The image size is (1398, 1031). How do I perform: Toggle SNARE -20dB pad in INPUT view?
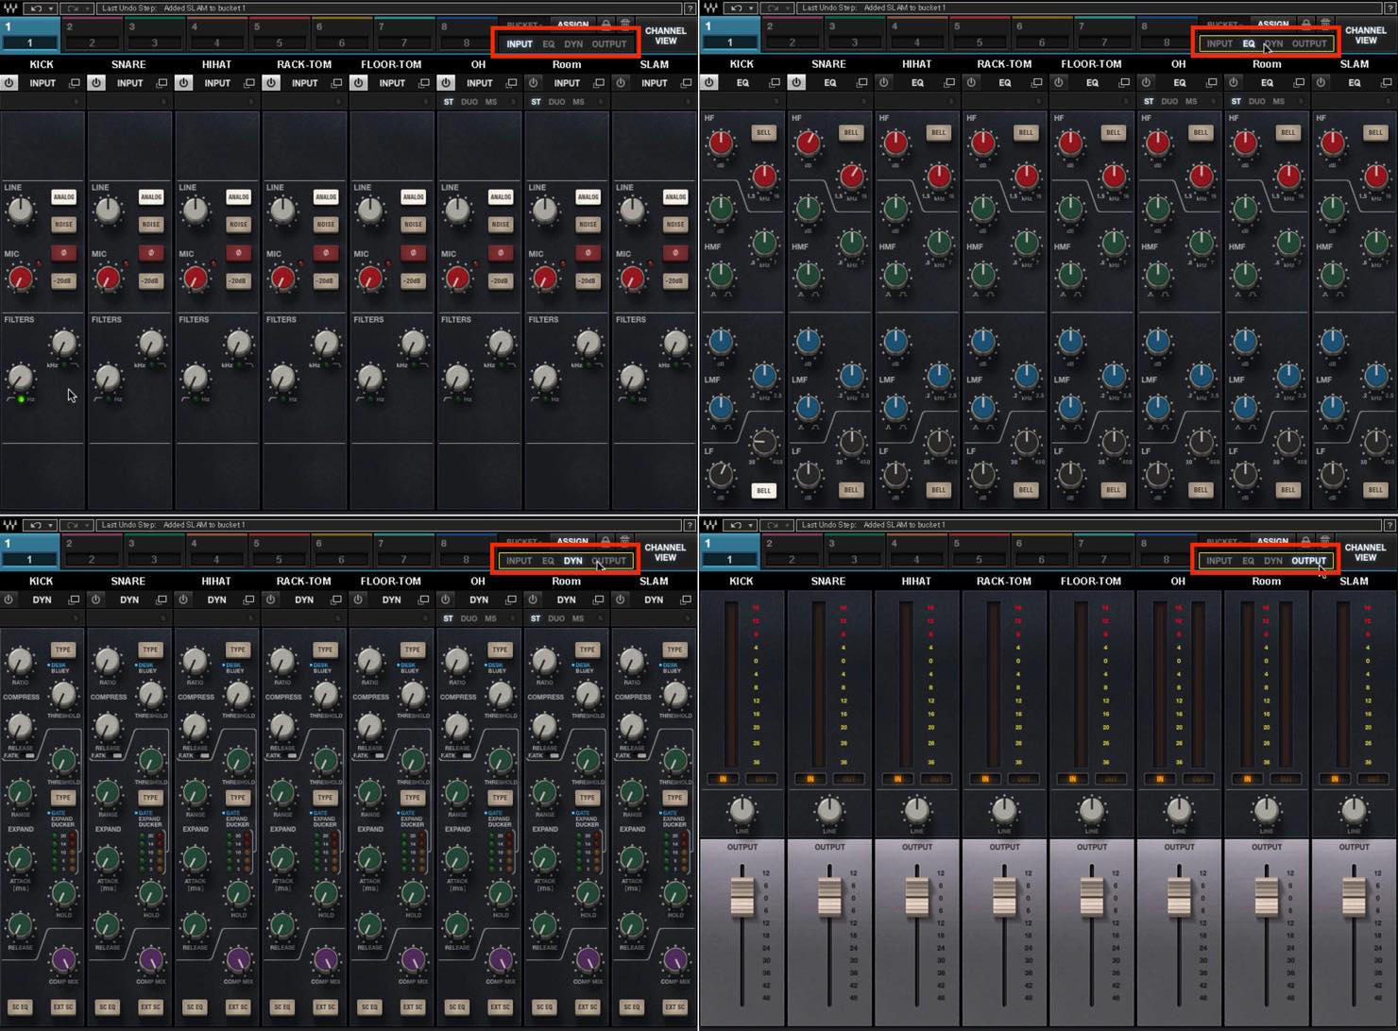pos(151,281)
